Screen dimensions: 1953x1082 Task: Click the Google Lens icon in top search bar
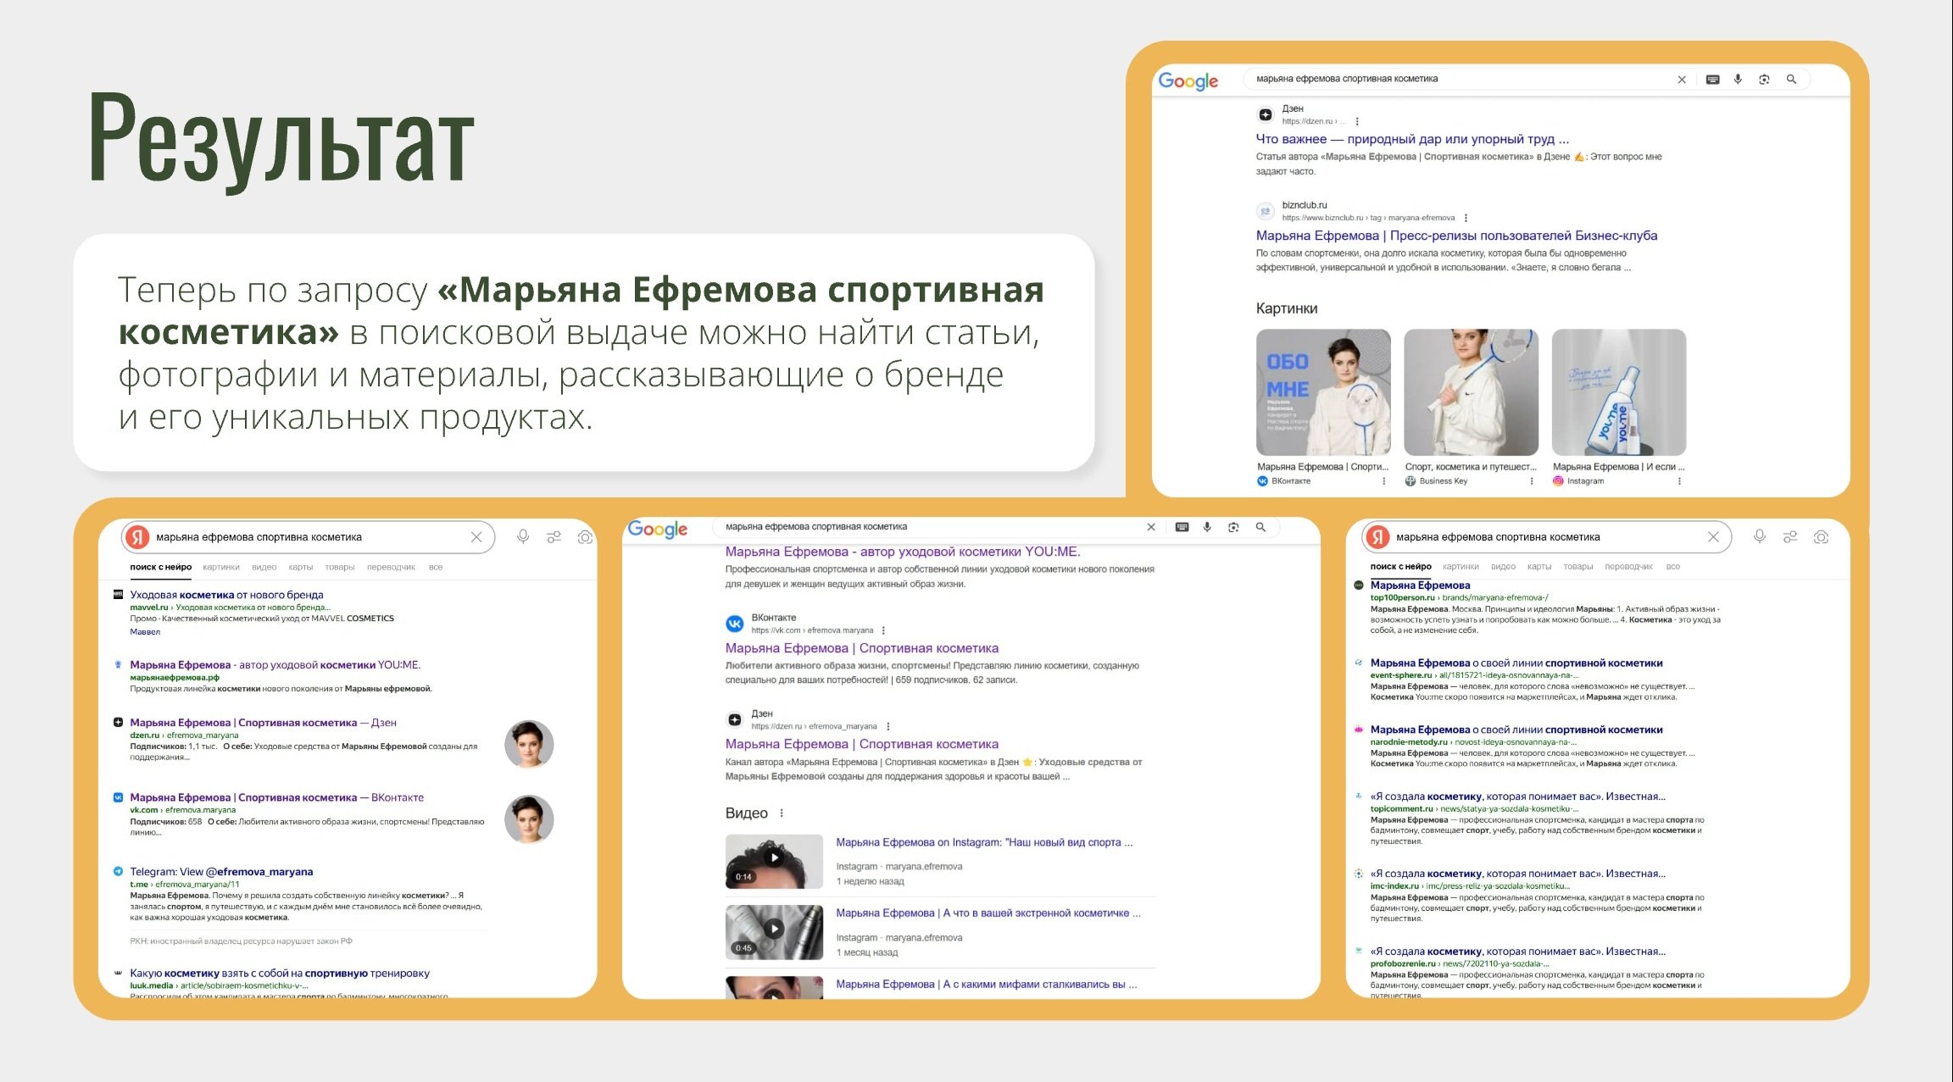(x=1764, y=79)
